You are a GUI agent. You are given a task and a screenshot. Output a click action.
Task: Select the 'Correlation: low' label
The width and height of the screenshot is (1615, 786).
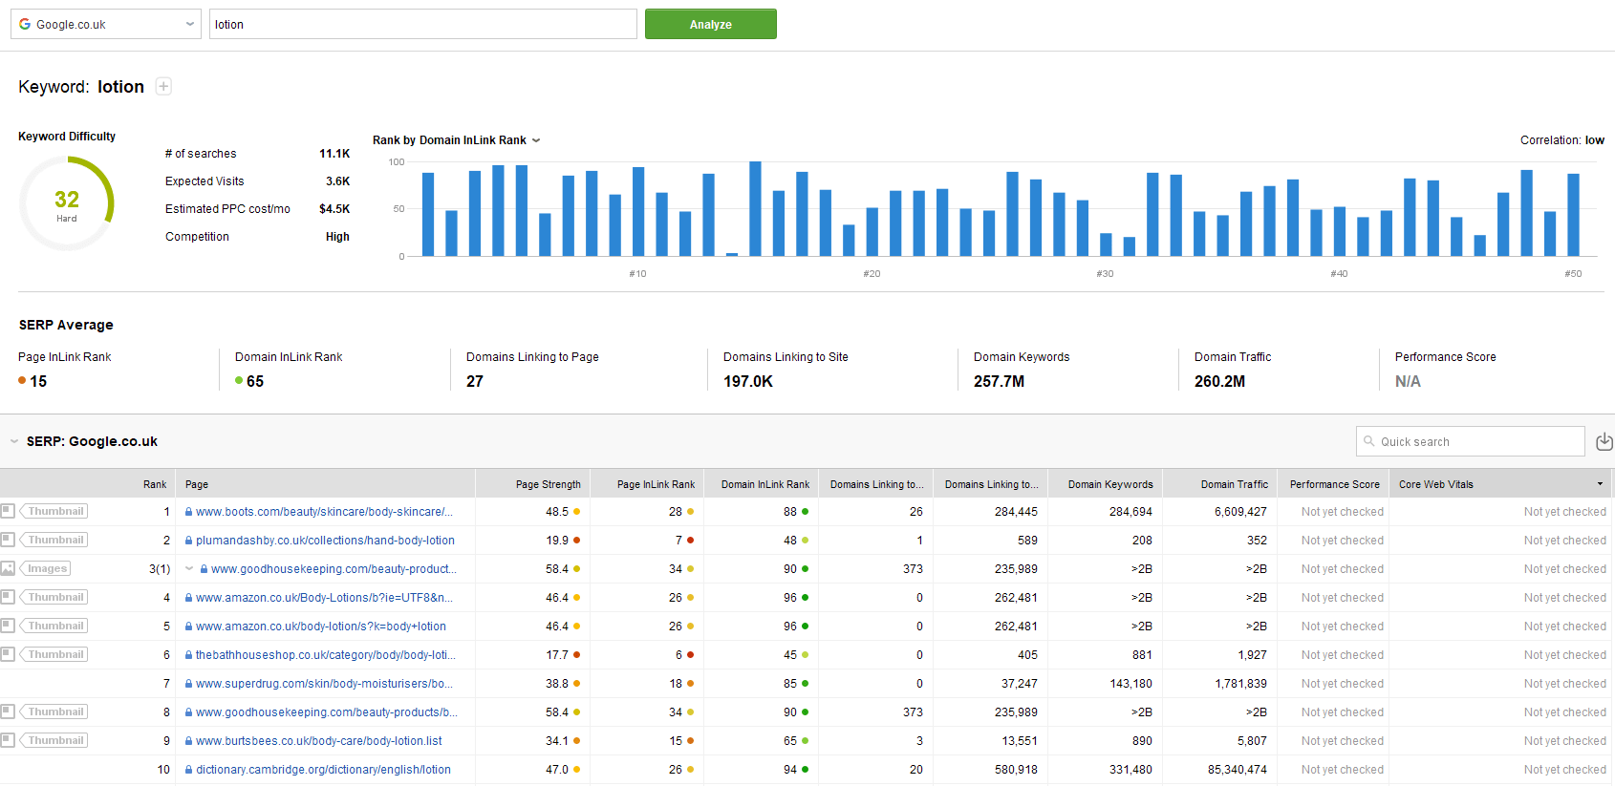[x=1562, y=140]
